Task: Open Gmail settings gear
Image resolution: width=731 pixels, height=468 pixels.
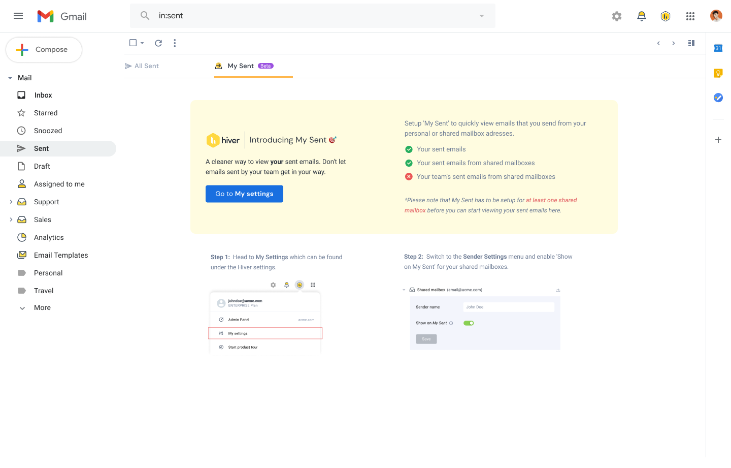Action: (x=617, y=16)
